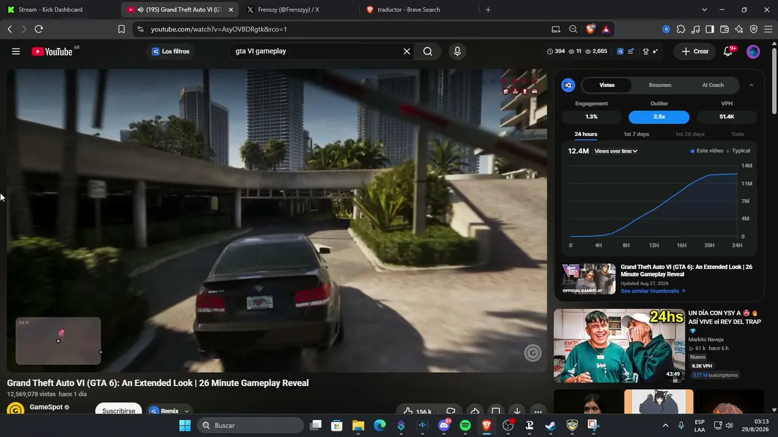The height and width of the screenshot is (437, 778).
Task: Focus the browser address bar URL
Action: coord(219,29)
